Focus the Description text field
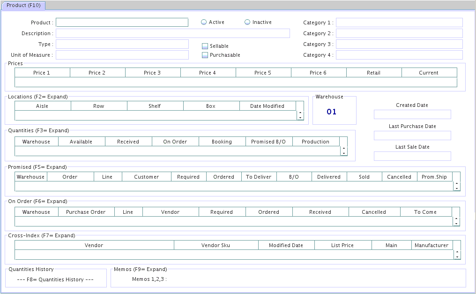476x294 pixels. click(x=172, y=33)
